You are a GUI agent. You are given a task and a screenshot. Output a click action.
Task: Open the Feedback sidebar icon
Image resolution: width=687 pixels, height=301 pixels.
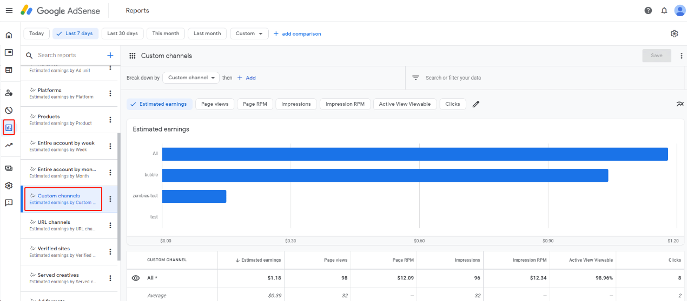coord(9,203)
